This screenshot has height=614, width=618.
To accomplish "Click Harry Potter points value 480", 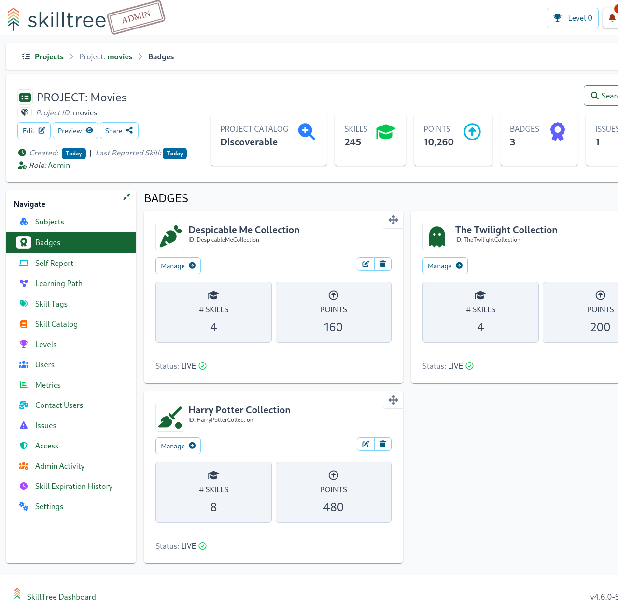I will click(333, 507).
